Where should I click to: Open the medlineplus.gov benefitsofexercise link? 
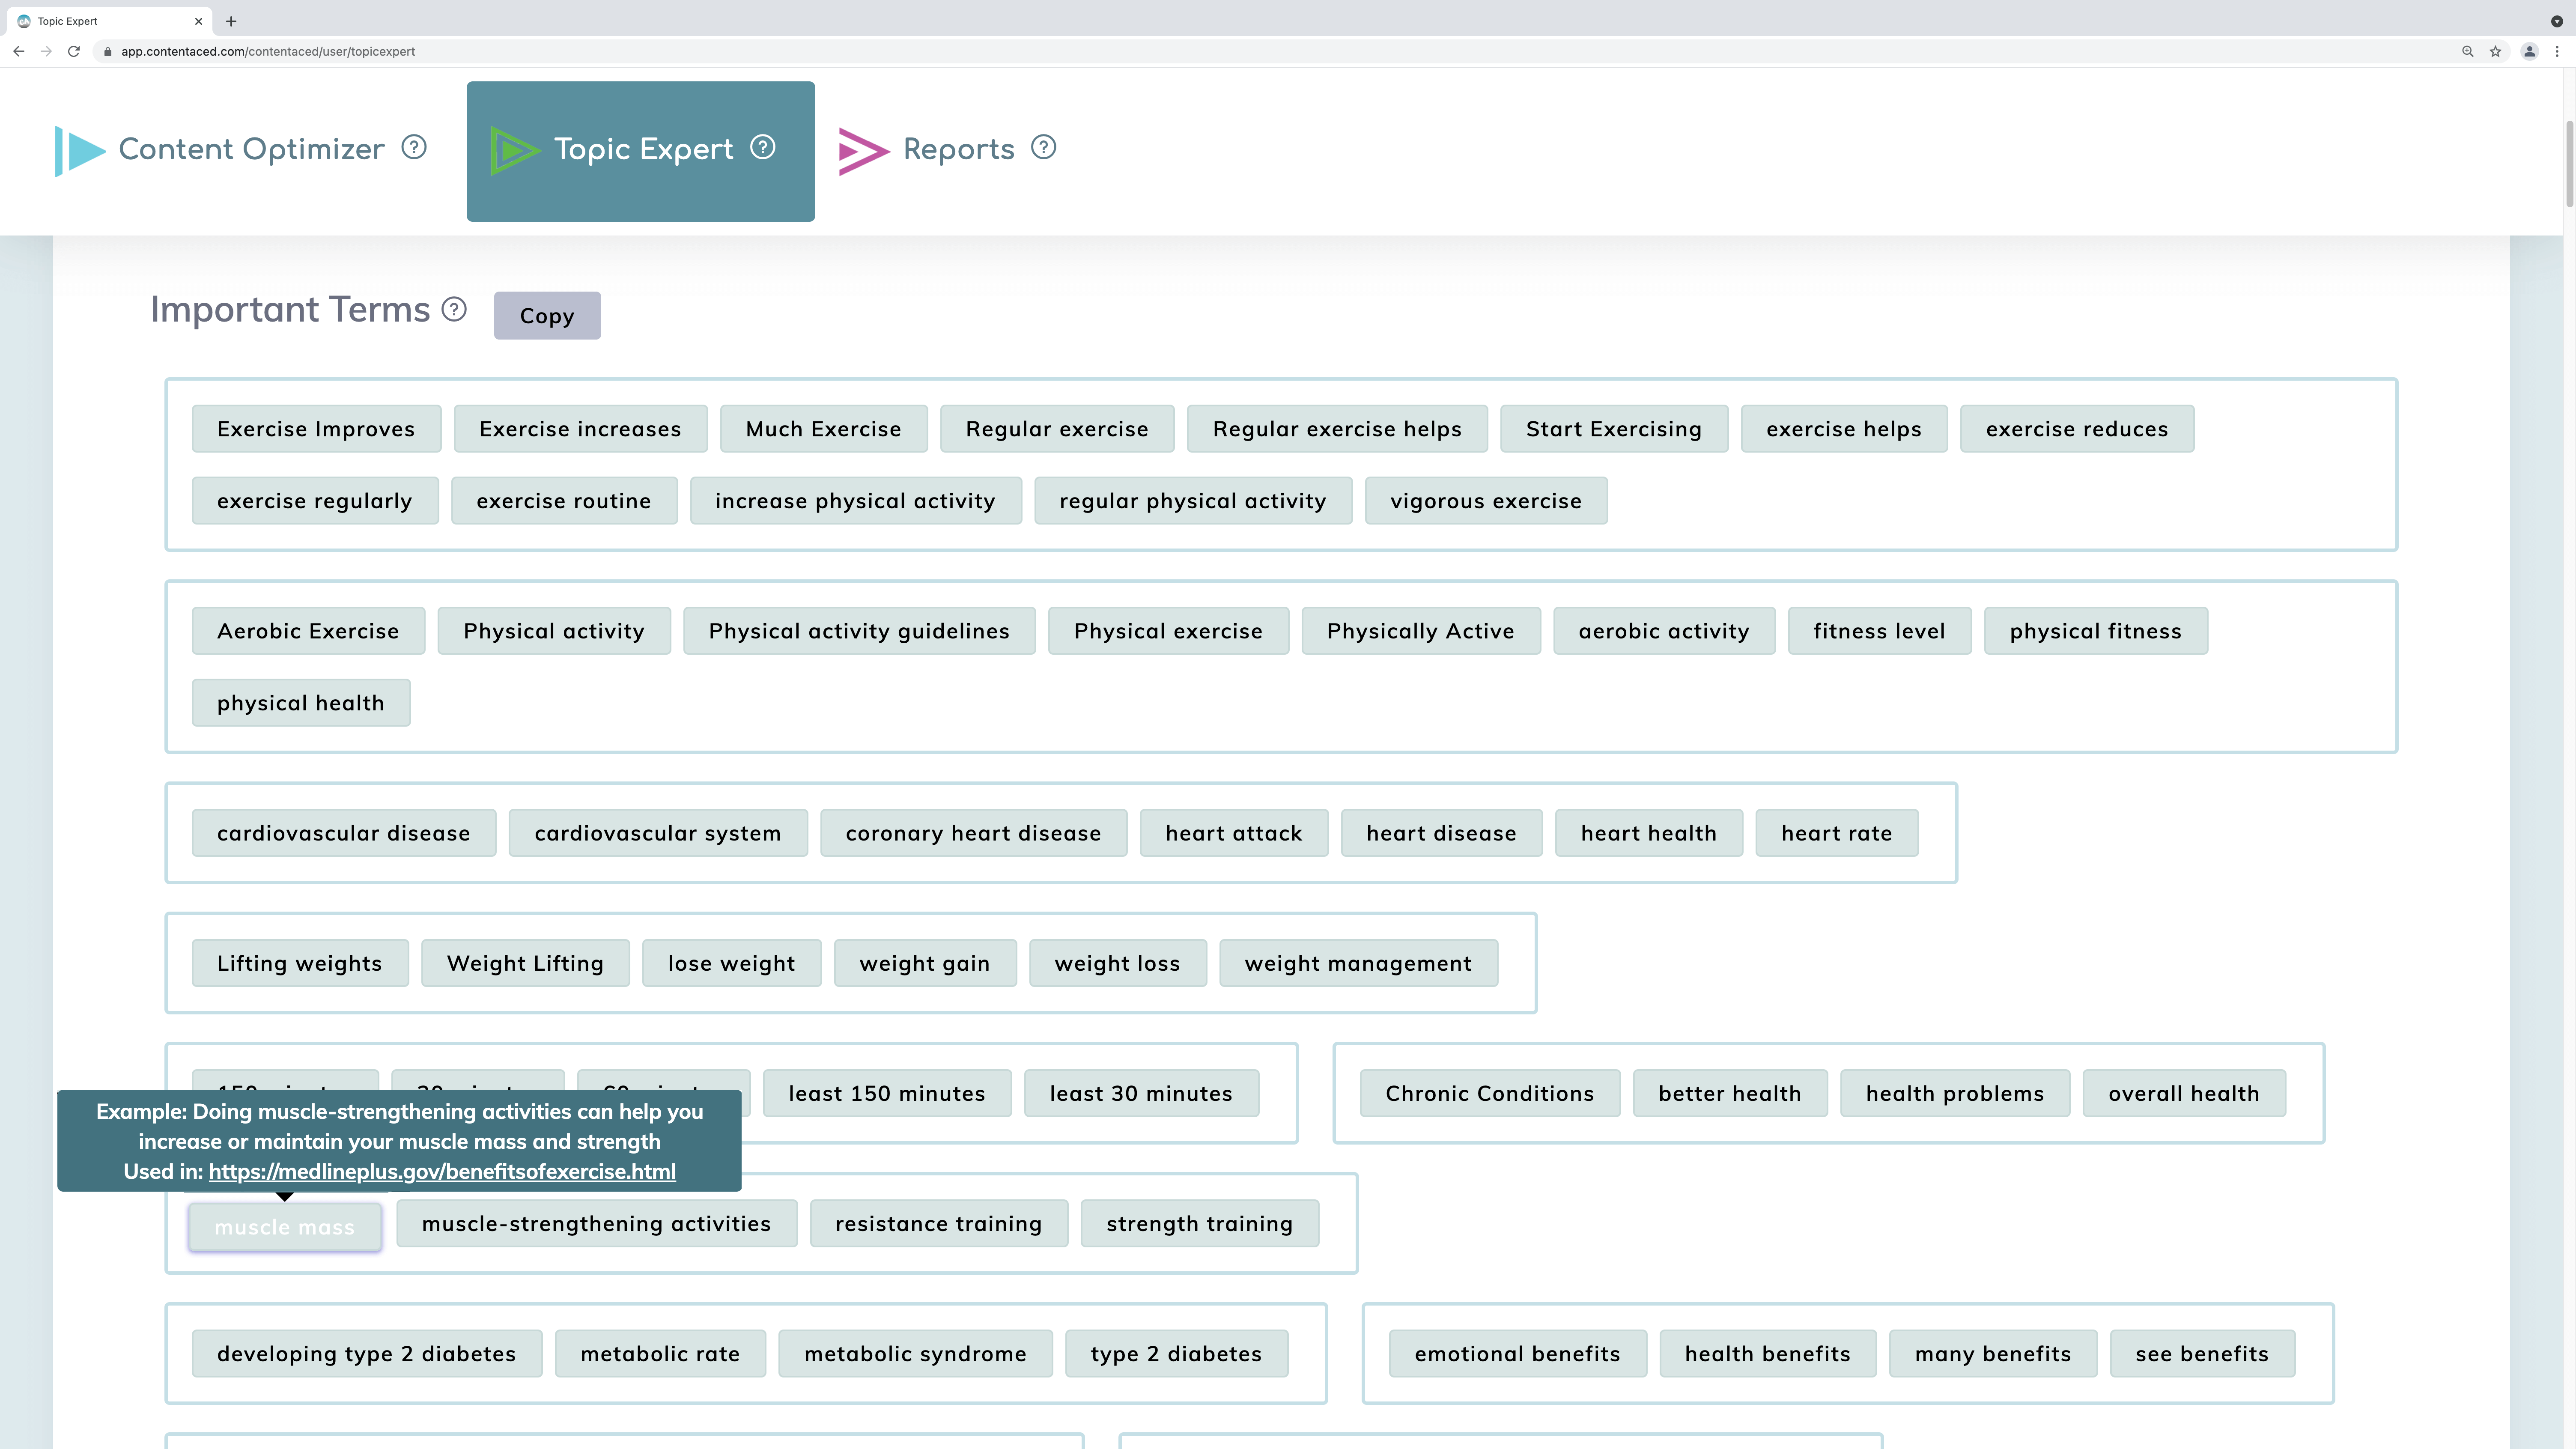pos(442,1171)
